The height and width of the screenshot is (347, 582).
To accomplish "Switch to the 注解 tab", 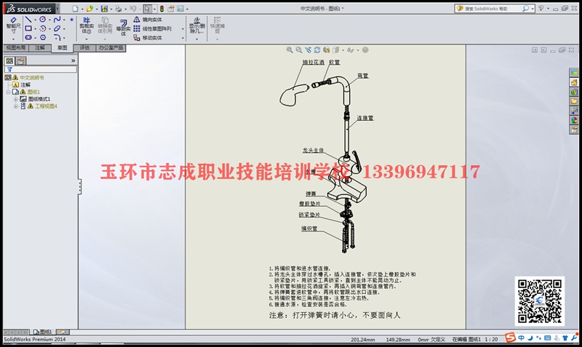I will [x=40, y=47].
